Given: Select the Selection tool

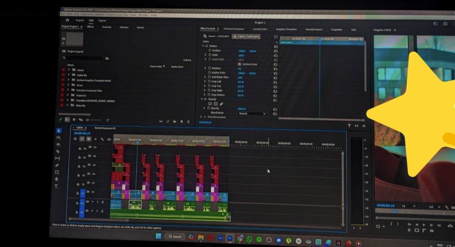Looking at the screenshot, I should tap(59, 131).
